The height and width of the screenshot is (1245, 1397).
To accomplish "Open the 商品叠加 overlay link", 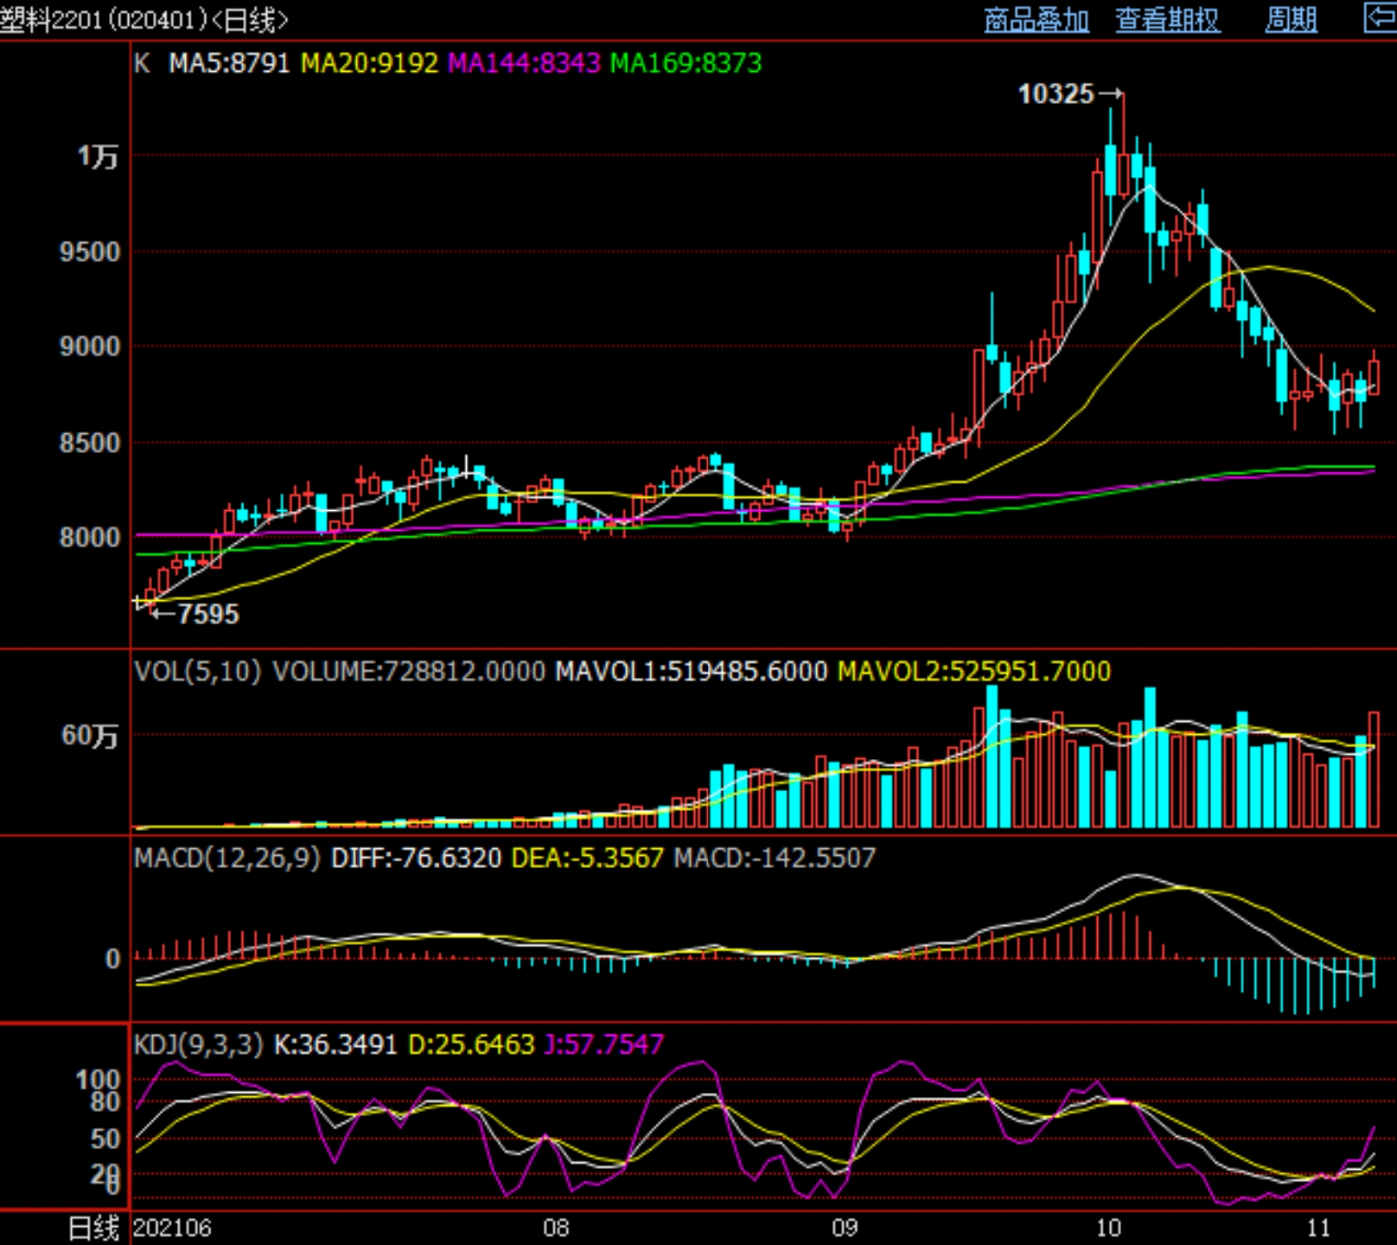I will coord(1036,20).
